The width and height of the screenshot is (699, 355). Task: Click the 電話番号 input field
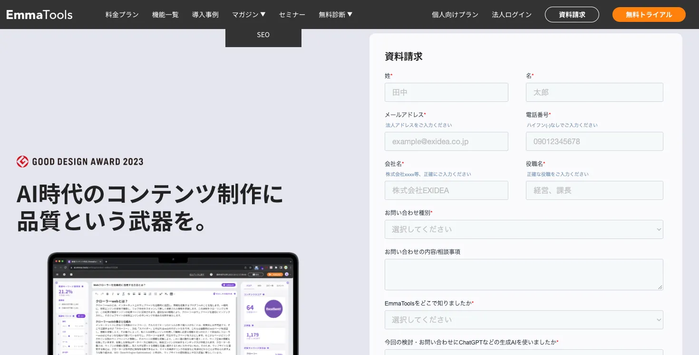point(594,141)
